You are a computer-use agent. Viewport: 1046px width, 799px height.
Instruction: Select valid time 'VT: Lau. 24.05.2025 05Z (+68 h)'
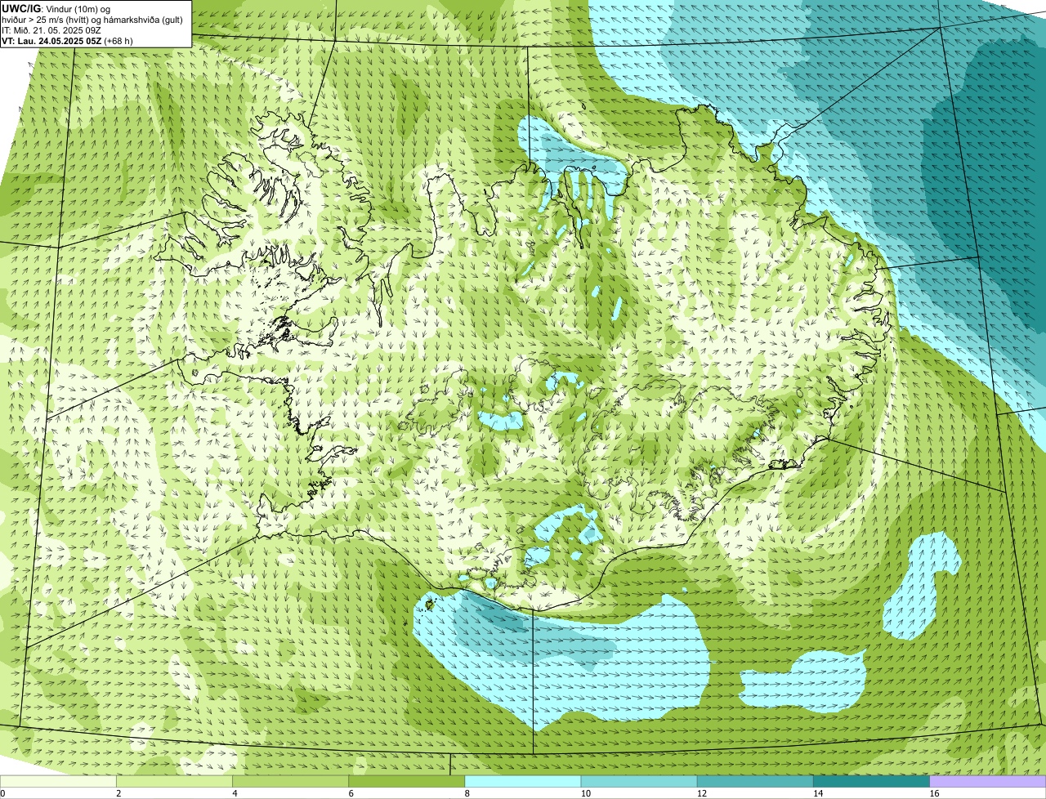pos(67,40)
